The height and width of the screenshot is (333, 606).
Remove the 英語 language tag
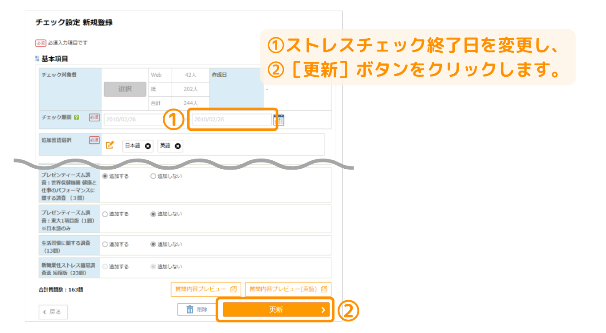point(178,146)
